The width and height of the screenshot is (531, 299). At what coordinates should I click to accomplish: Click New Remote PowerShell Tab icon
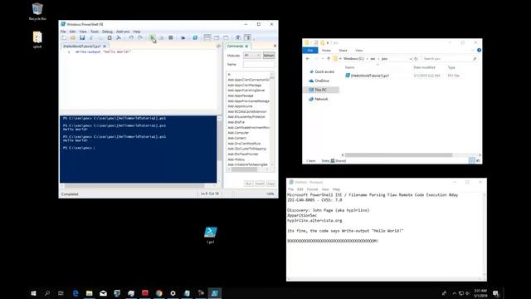click(x=183, y=37)
